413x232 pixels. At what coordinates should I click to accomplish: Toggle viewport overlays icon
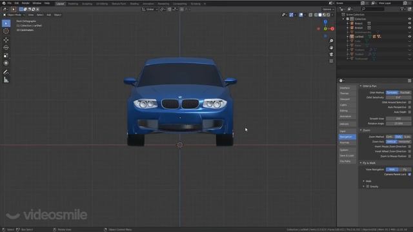tap(301, 15)
